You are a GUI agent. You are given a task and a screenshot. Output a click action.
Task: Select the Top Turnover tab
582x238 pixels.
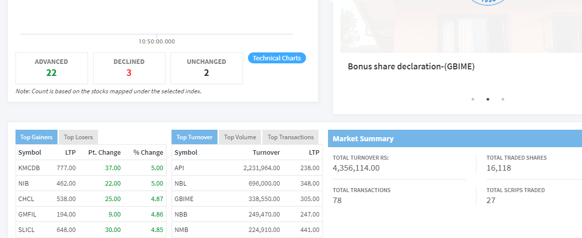click(194, 137)
